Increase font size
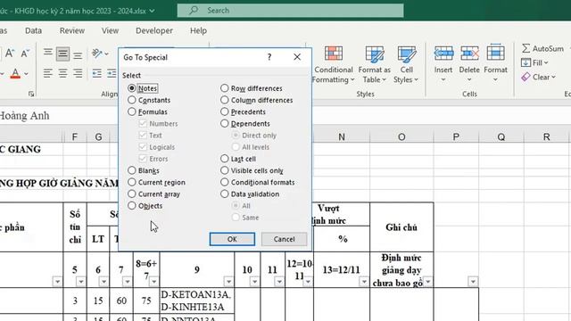Image resolution: width=571 pixels, height=321 pixels. click(x=10, y=53)
